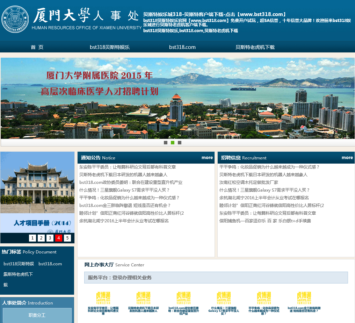Click the 服务平台：登录办理相关业务 bar

click(216, 278)
